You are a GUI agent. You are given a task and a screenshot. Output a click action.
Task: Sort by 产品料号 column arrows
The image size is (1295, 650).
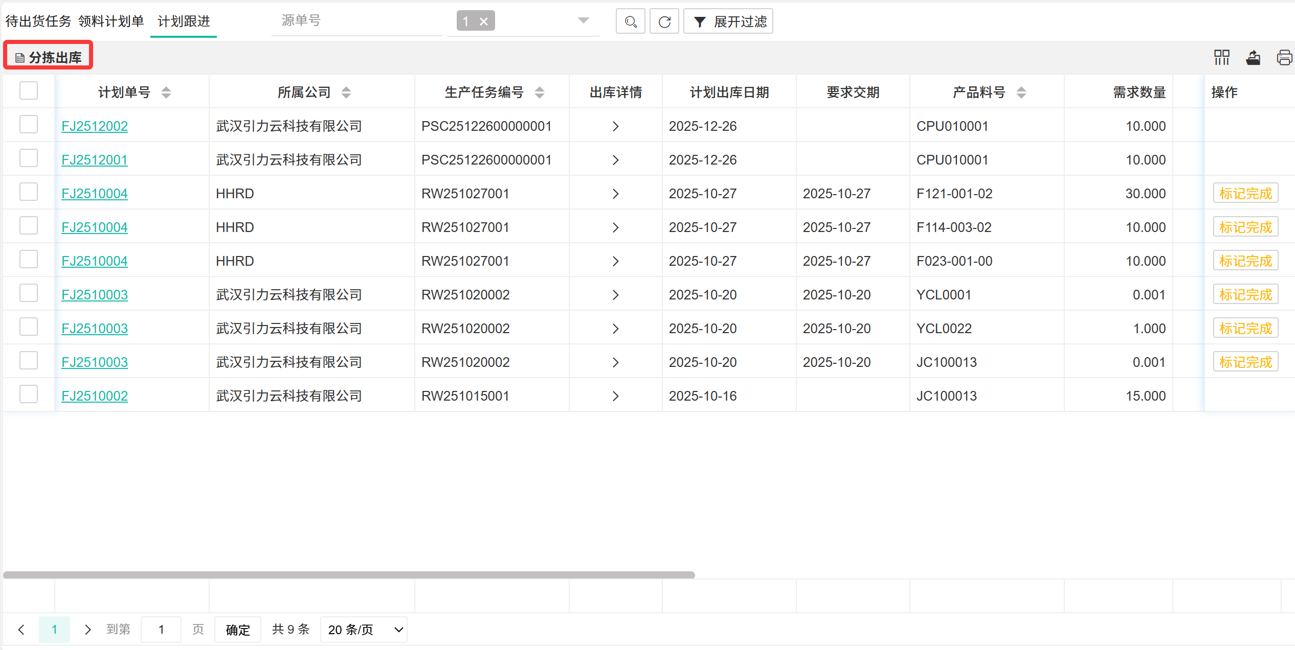point(1021,92)
